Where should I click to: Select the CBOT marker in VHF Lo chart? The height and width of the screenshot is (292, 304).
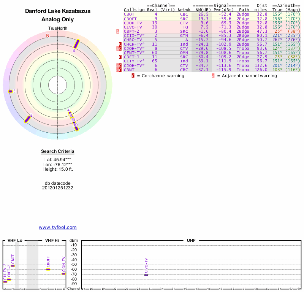[13, 265]
